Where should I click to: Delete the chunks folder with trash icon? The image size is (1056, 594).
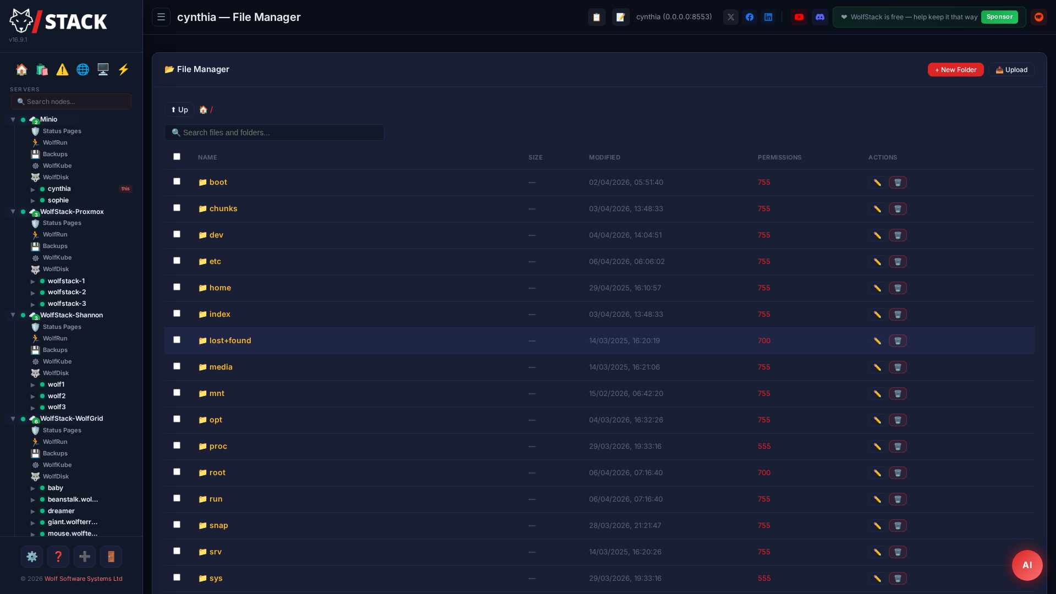click(x=898, y=209)
